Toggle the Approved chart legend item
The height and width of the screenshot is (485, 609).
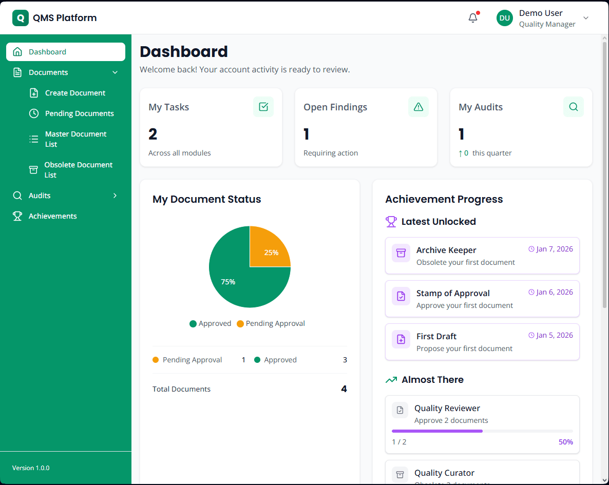pos(210,323)
